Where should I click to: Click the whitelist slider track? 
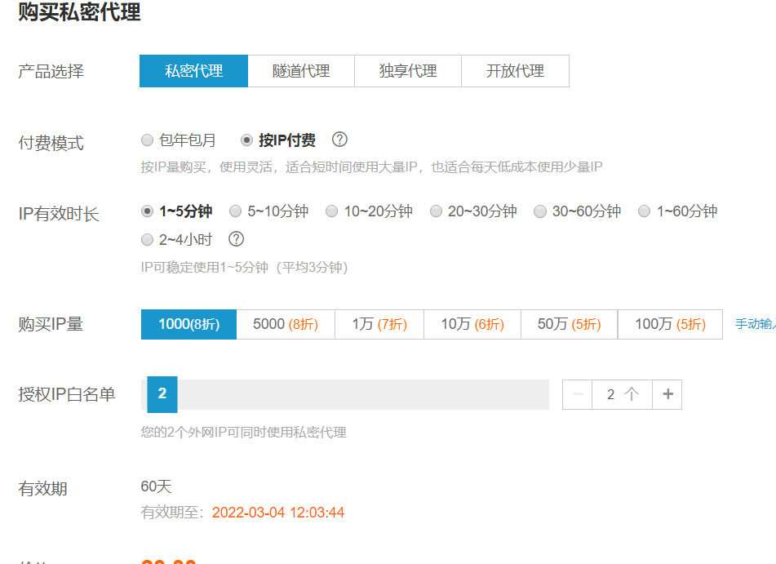tap(345, 395)
